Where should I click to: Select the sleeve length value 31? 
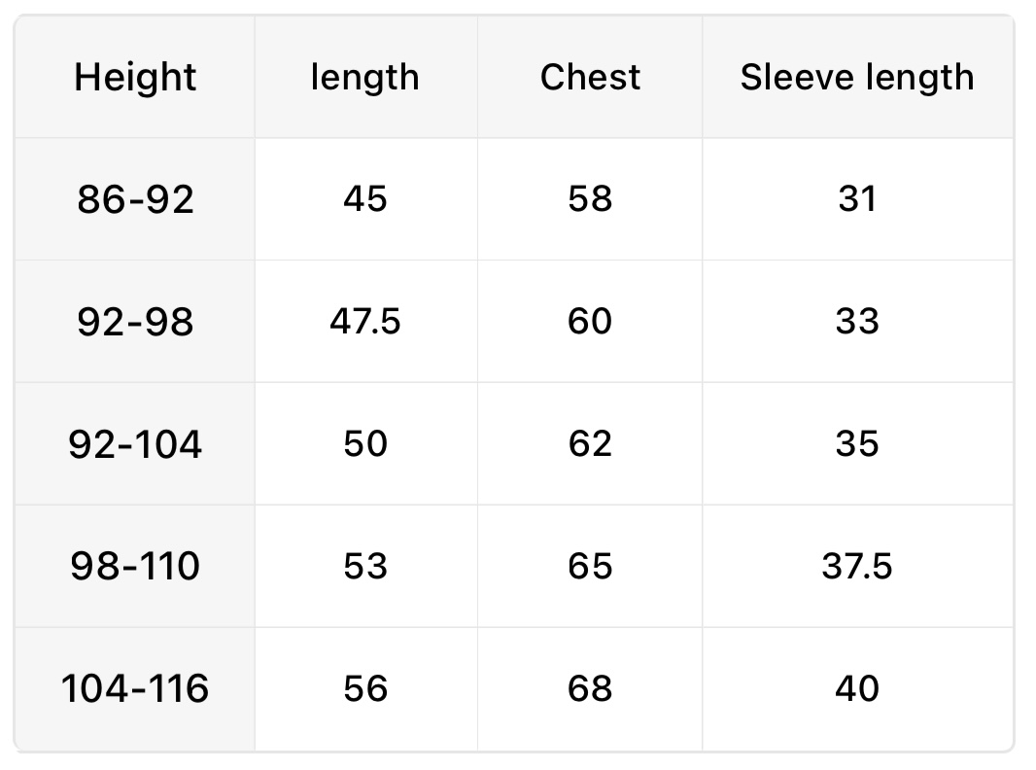857,199
